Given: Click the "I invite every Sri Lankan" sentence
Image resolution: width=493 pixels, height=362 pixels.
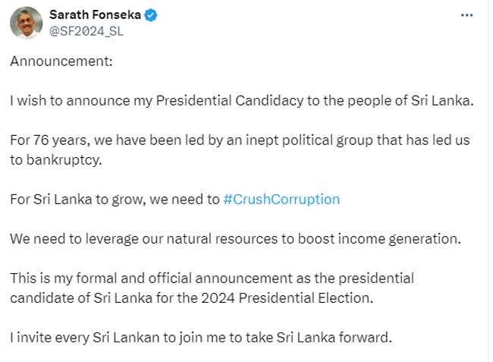Looking at the screenshot, I should (200, 337).
